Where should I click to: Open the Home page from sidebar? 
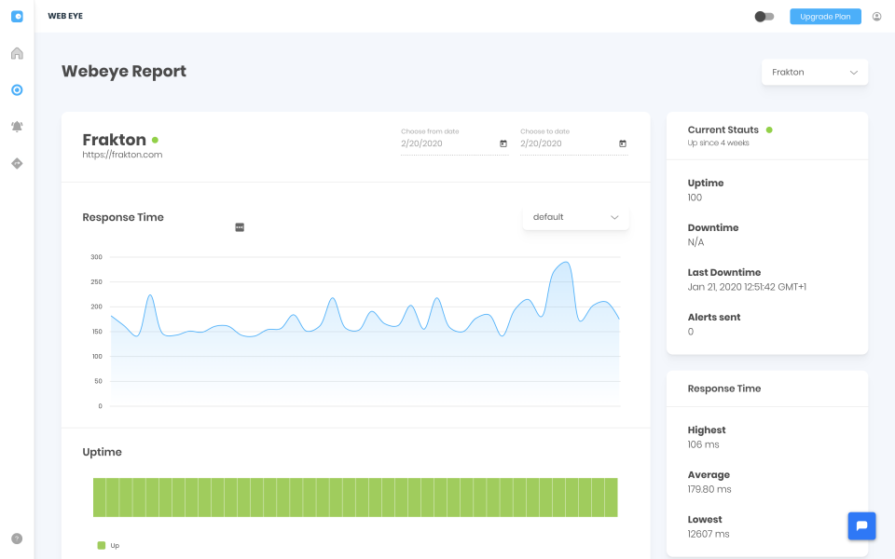(x=17, y=53)
